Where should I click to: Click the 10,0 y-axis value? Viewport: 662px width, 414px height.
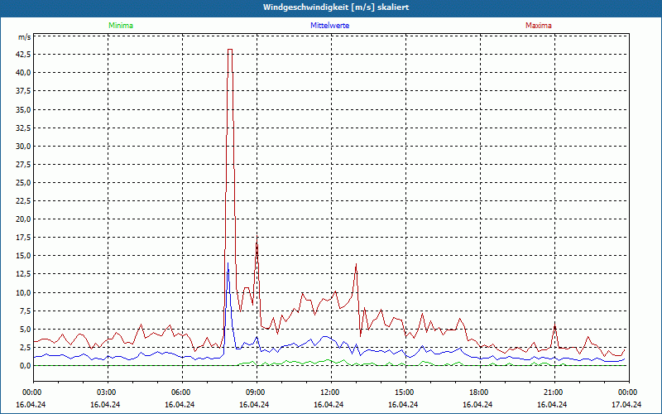pos(23,293)
